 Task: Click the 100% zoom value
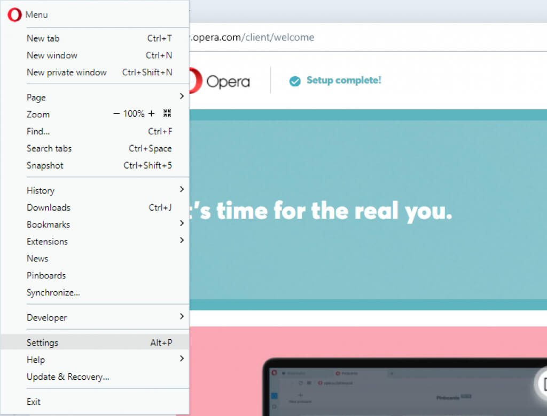[134, 114]
